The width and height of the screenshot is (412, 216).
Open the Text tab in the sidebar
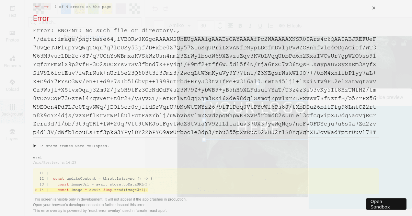(12, 11)
